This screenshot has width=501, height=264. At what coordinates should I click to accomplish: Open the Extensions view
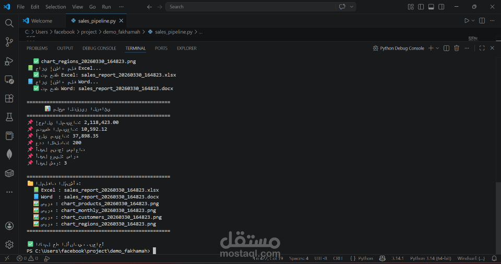pos(9,98)
